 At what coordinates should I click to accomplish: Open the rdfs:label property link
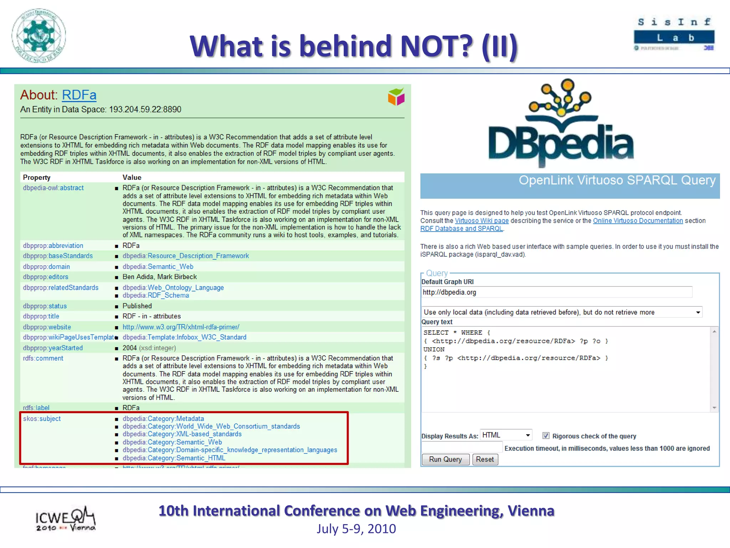click(x=36, y=408)
